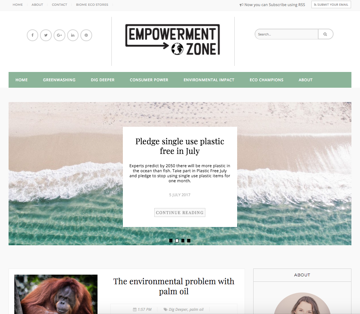
Task: Open Environmental Impact in the green navbar
Action: [x=209, y=80]
